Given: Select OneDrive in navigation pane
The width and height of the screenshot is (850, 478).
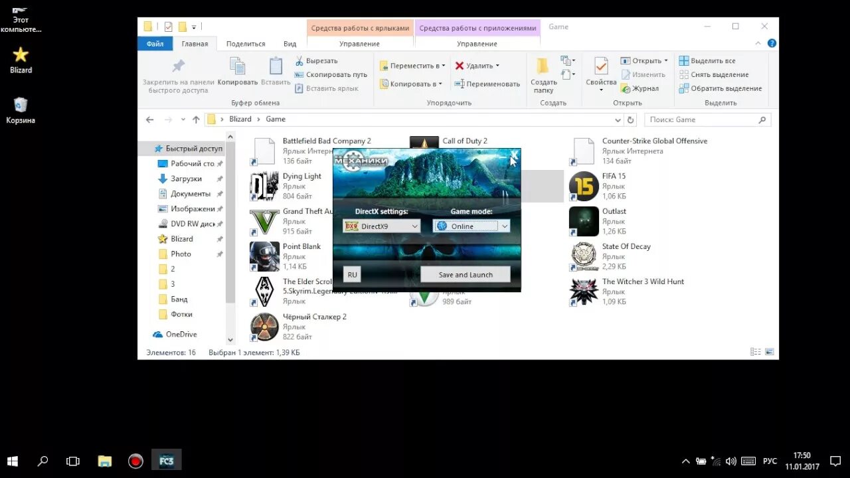Looking at the screenshot, I should pyautogui.click(x=175, y=334).
